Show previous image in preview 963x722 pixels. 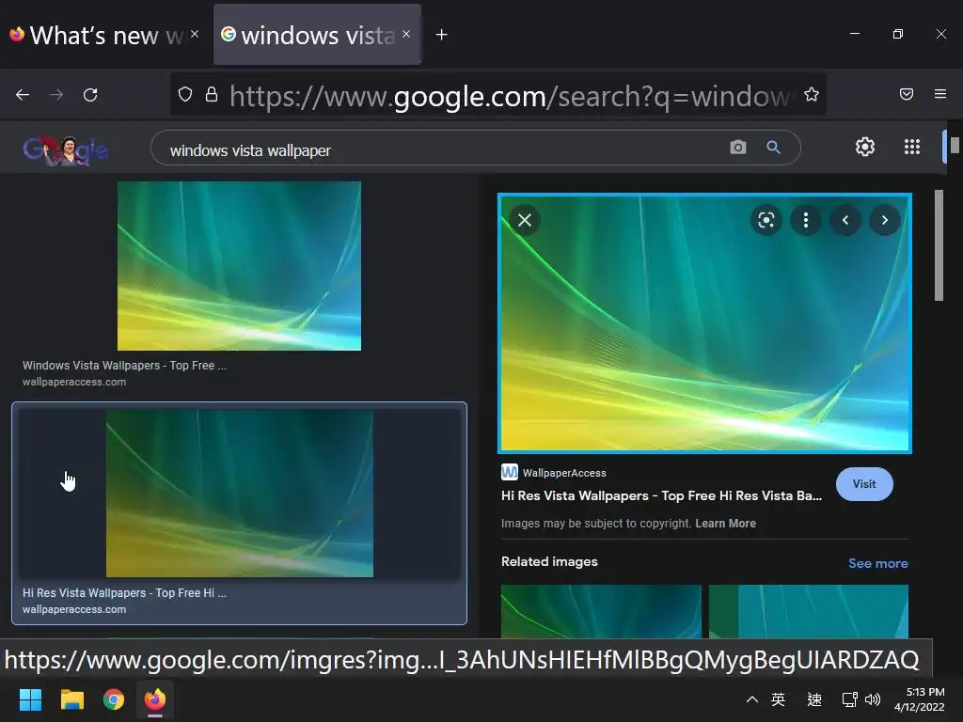tap(845, 220)
